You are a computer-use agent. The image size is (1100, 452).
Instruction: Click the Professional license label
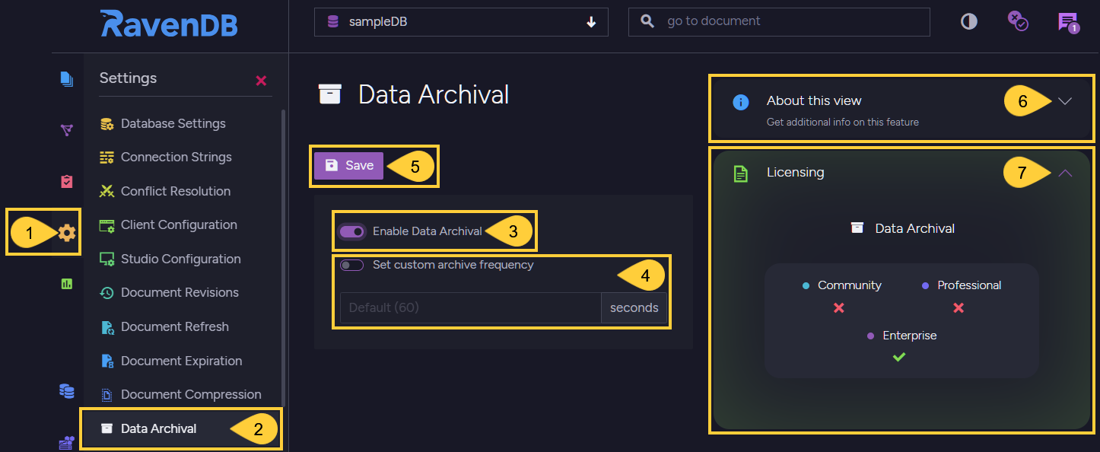click(969, 285)
